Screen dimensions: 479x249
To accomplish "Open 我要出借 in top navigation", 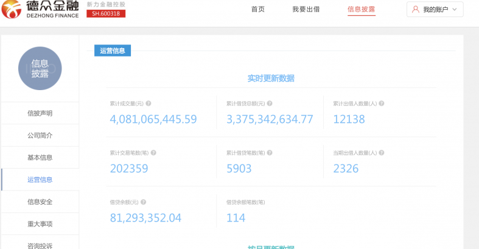I will (306, 9).
